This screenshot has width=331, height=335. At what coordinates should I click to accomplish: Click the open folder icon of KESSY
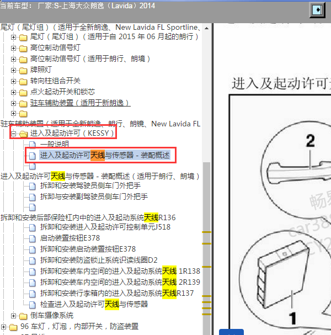[24, 134]
